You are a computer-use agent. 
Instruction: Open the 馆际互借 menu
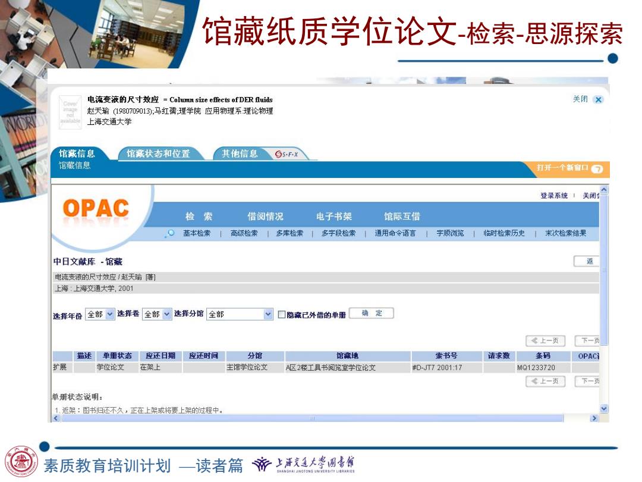tap(402, 217)
